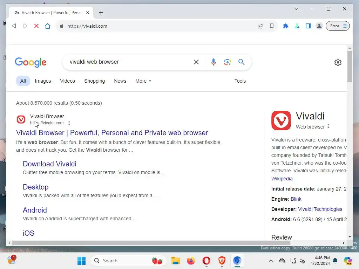Click the Vivaldi favicon beside first result

[x=21, y=119]
